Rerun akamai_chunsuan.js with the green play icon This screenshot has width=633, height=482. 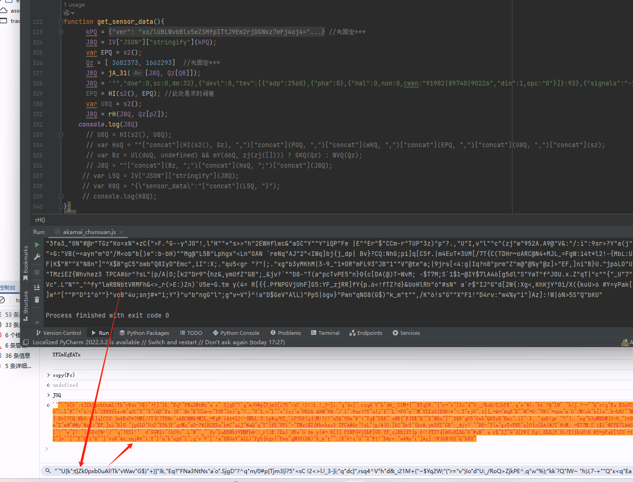[x=37, y=245]
